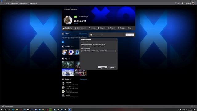This screenshot has width=197, height=111.
Task: Click the large profile avatar picture
Action: [x=68, y=20]
